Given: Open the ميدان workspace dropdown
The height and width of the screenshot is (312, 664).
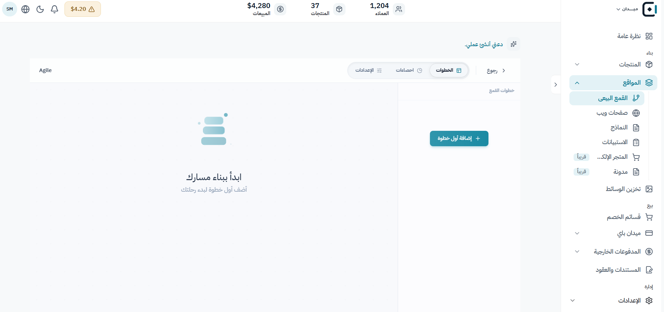Looking at the screenshot, I should pos(627,9).
